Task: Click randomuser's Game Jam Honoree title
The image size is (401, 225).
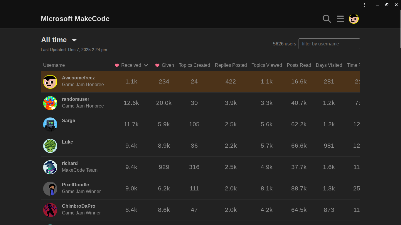Action: [83, 106]
